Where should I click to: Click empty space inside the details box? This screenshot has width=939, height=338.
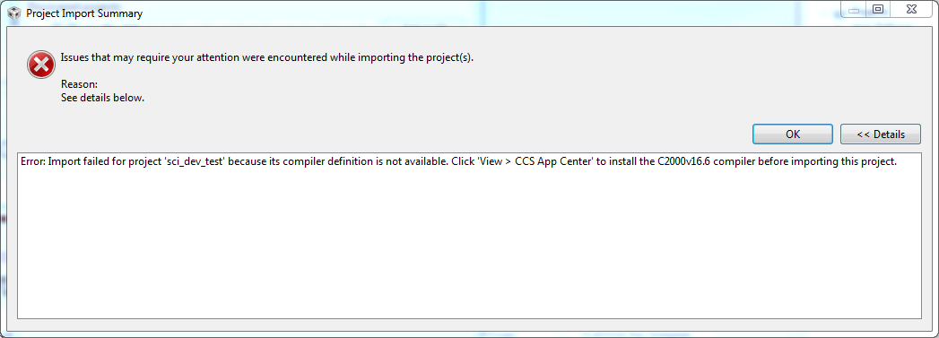pyautogui.click(x=469, y=246)
